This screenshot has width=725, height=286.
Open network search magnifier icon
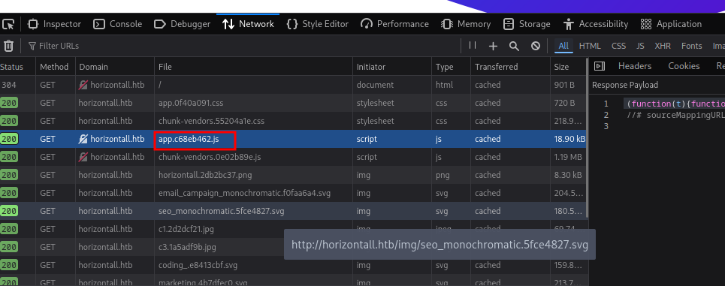pos(514,46)
